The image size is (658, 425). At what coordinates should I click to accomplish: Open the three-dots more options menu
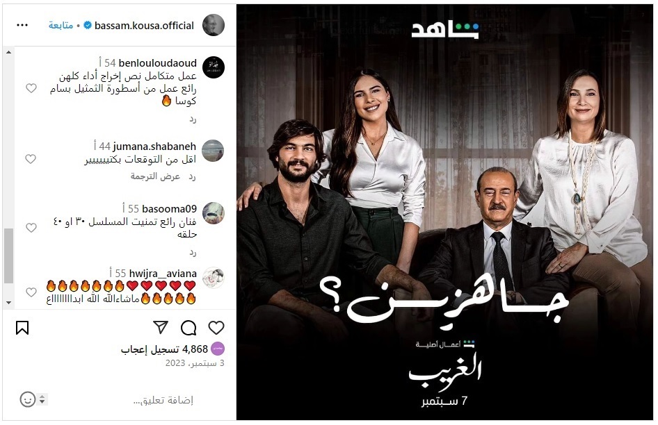click(22, 25)
